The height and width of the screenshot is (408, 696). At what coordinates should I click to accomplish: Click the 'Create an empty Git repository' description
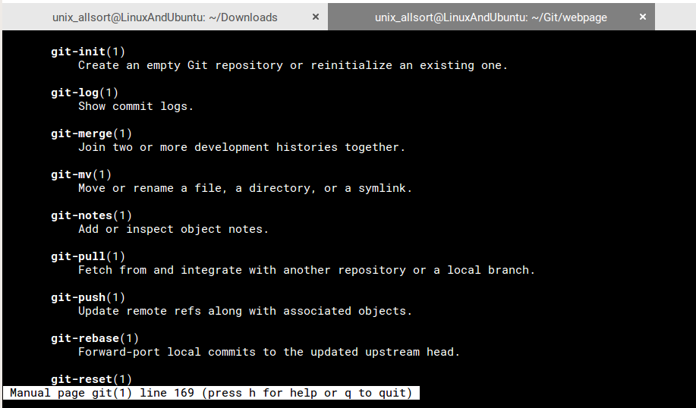(x=293, y=65)
